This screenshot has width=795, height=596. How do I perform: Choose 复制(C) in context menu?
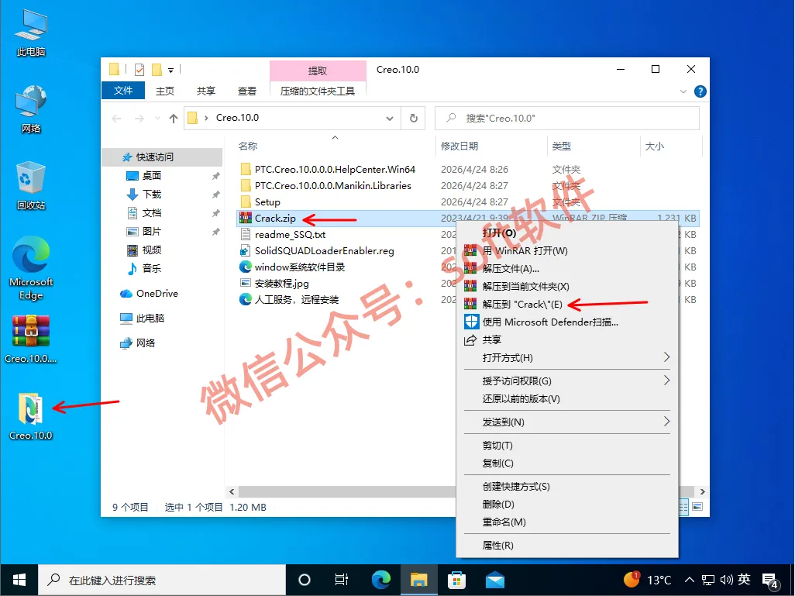(x=567, y=463)
